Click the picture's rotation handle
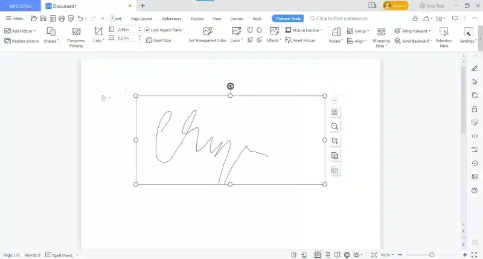The width and height of the screenshot is (483, 259). [x=231, y=86]
